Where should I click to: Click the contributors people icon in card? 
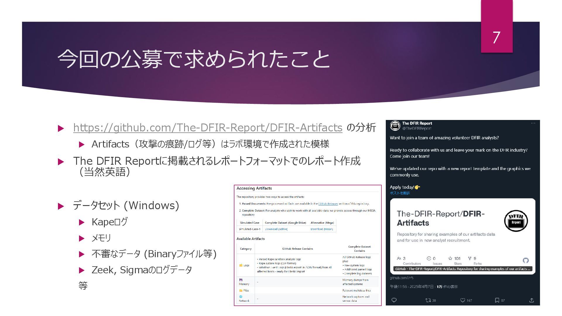399,258
